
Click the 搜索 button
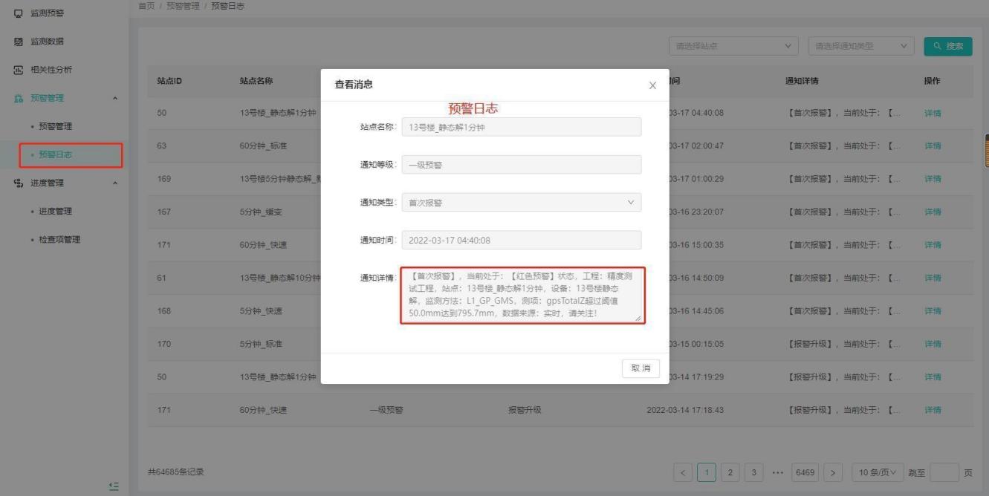tap(948, 46)
